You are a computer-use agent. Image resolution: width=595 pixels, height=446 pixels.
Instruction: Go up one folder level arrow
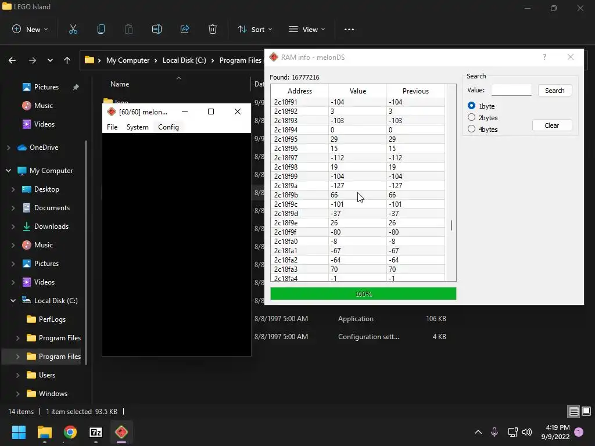67,60
